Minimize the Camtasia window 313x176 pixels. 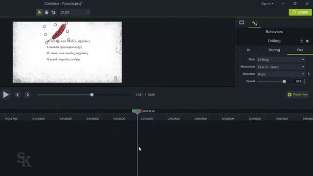click(283, 3)
